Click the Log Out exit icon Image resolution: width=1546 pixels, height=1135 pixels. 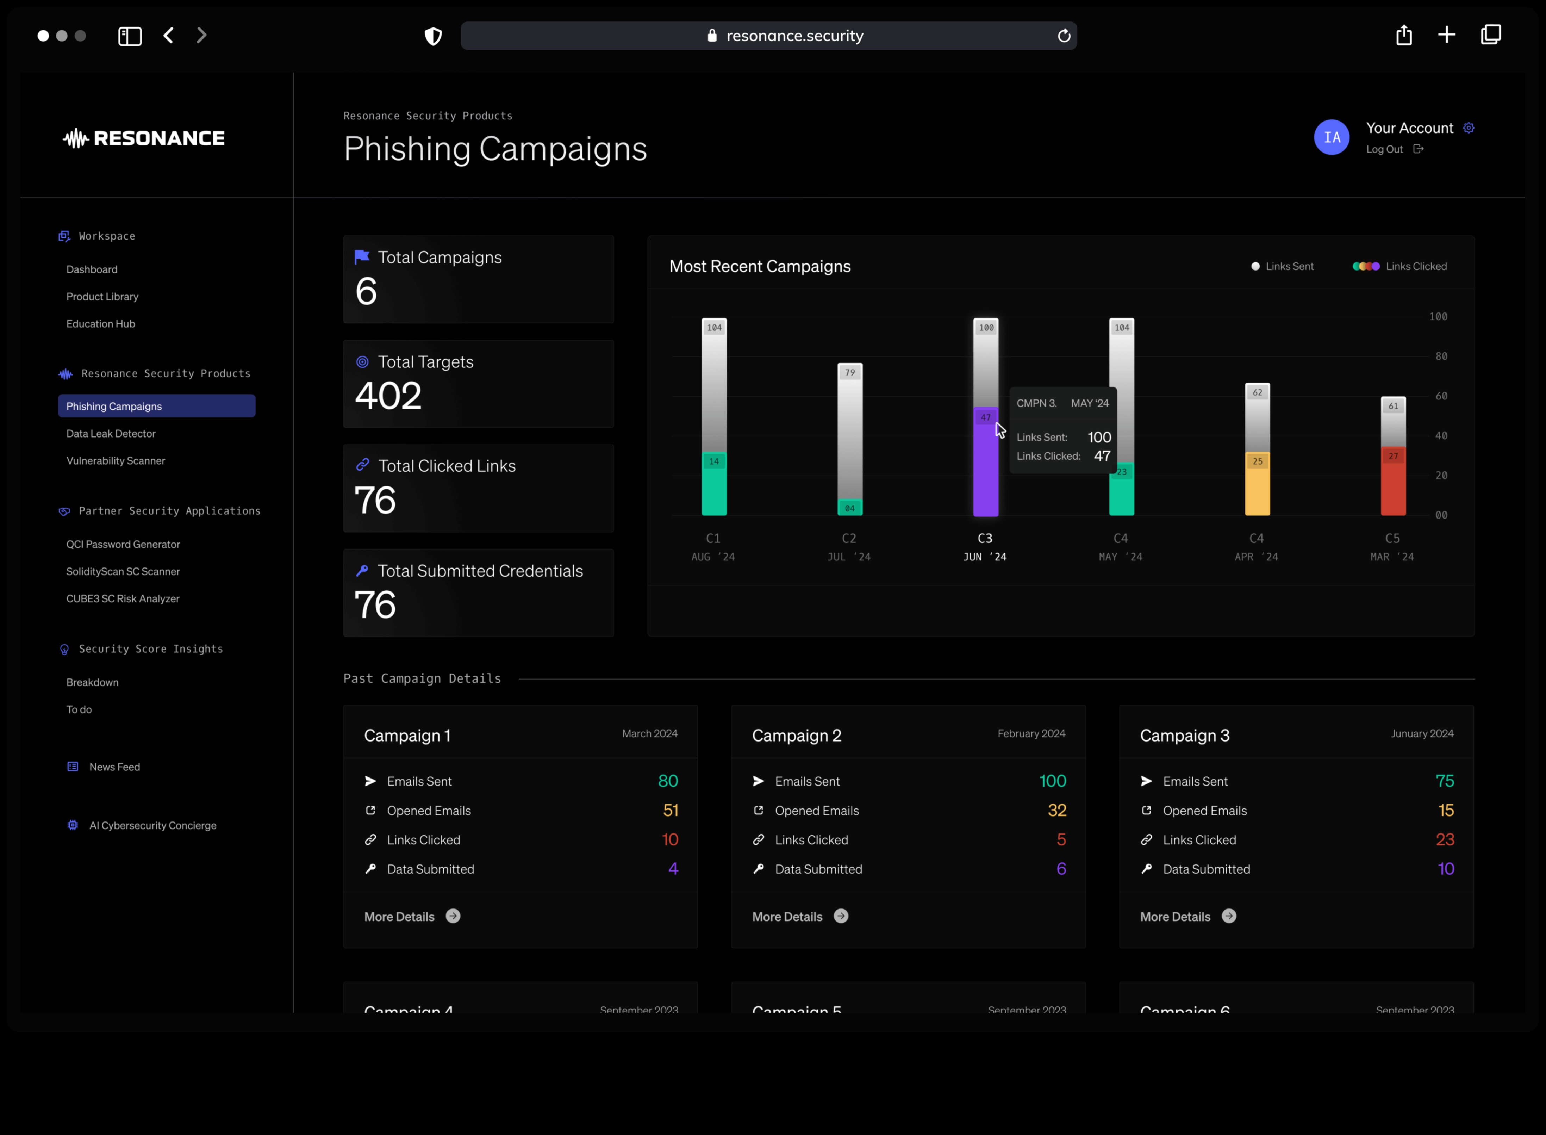click(1418, 149)
